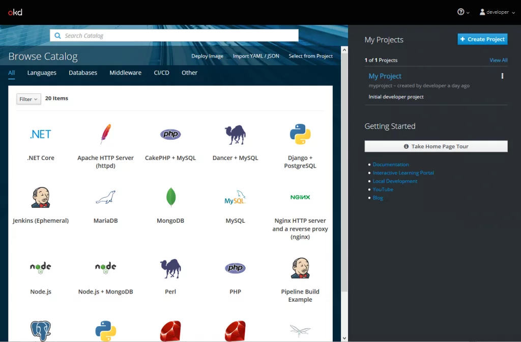Screen dimensions: 521x342
Task: Select the Nginx logo icon
Action: pyautogui.click(x=300, y=197)
